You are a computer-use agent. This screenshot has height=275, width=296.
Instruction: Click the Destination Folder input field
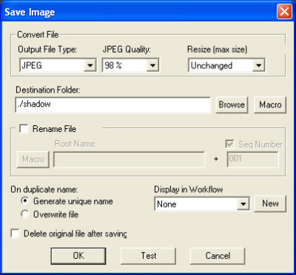click(x=113, y=105)
